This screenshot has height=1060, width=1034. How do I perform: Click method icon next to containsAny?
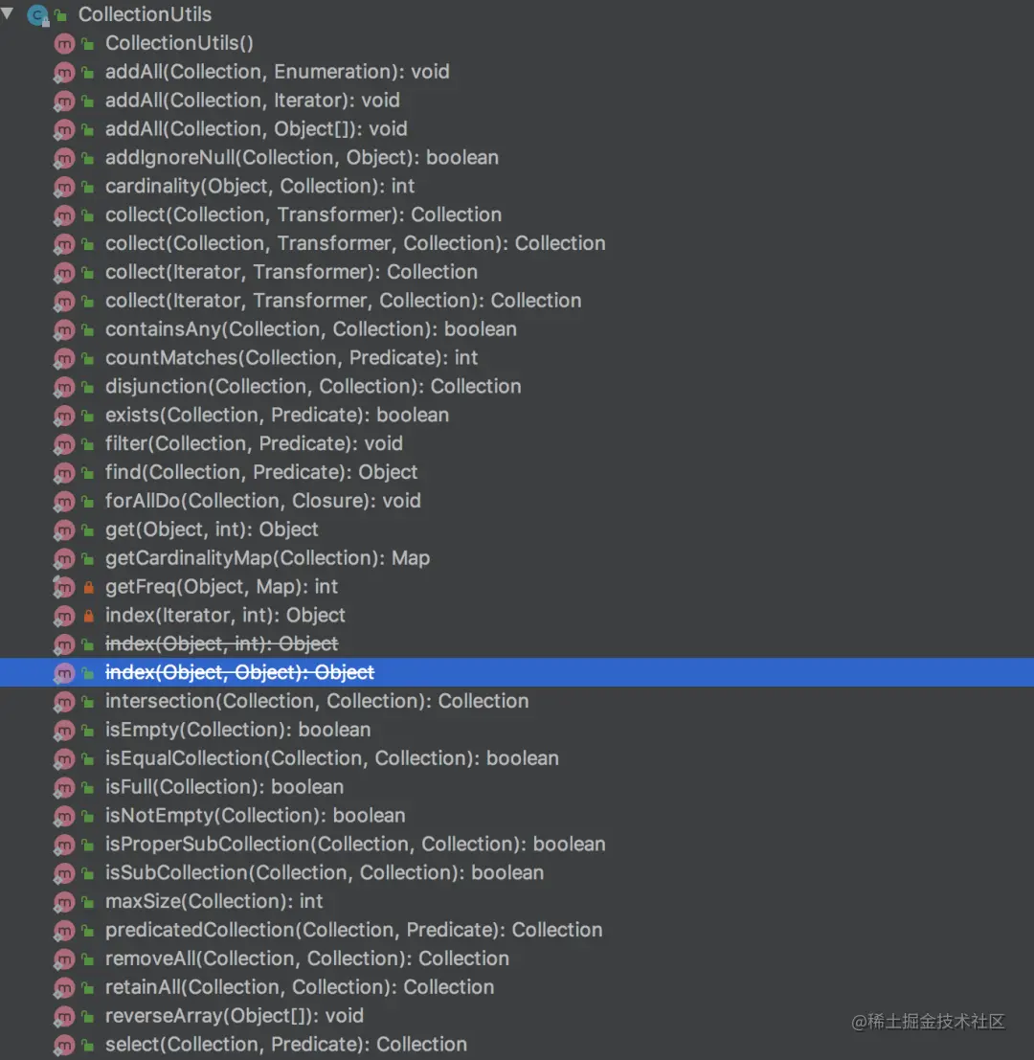(63, 330)
